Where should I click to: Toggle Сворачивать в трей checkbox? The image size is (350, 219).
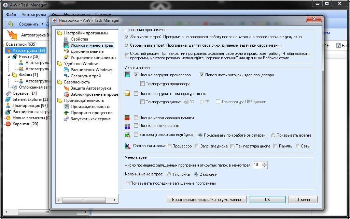(x=127, y=45)
